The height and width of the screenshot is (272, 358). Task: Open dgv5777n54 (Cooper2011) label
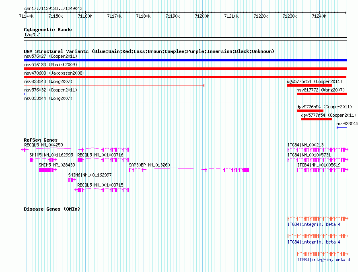coord(329,115)
